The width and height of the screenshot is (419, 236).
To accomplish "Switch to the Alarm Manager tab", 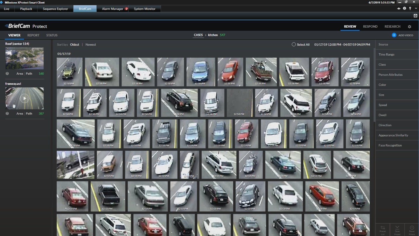I will pos(113,9).
